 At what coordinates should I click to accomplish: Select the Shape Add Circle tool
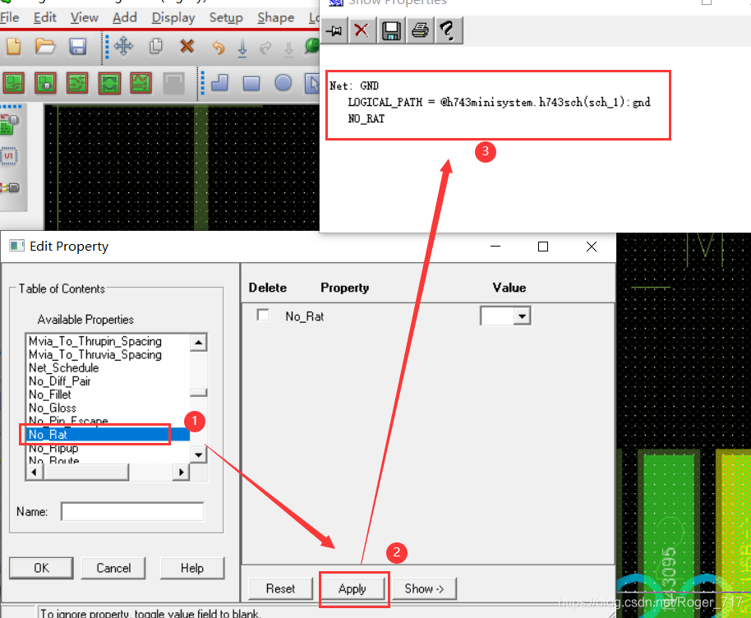tap(283, 83)
